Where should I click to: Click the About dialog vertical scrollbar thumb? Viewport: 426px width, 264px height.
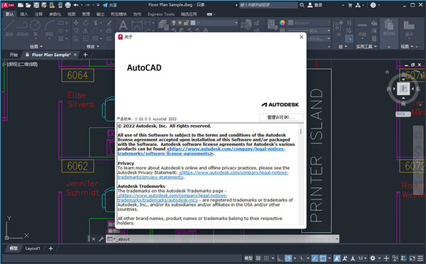pos(300,131)
